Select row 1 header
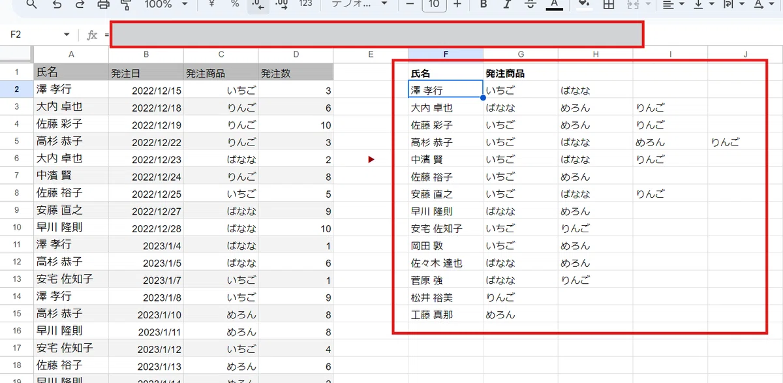The width and height of the screenshot is (783, 383). [16, 72]
